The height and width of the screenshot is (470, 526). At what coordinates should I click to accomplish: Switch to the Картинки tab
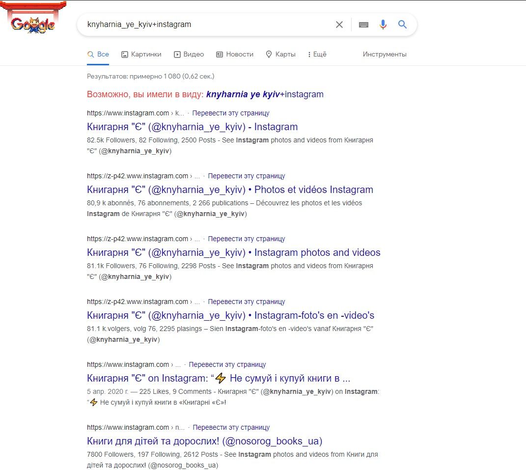pos(141,55)
